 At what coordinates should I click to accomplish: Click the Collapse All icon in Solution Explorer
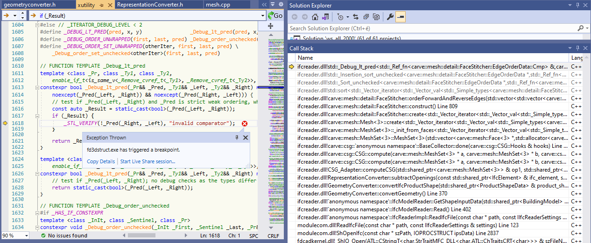click(x=366, y=17)
